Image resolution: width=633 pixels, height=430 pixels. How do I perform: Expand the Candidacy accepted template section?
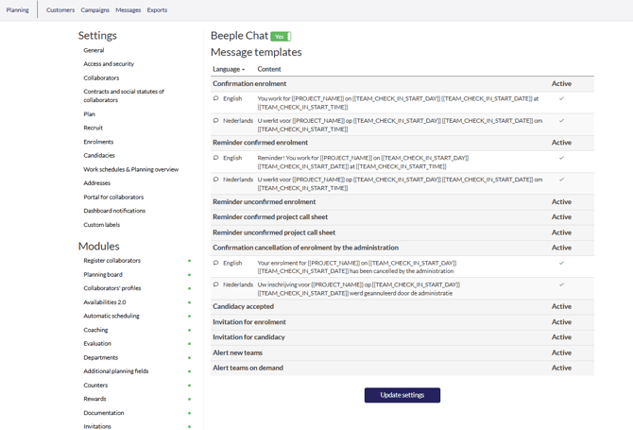click(243, 306)
